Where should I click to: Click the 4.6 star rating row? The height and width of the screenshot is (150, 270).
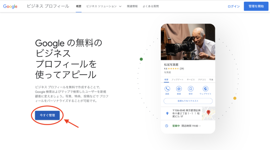tap(174, 69)
